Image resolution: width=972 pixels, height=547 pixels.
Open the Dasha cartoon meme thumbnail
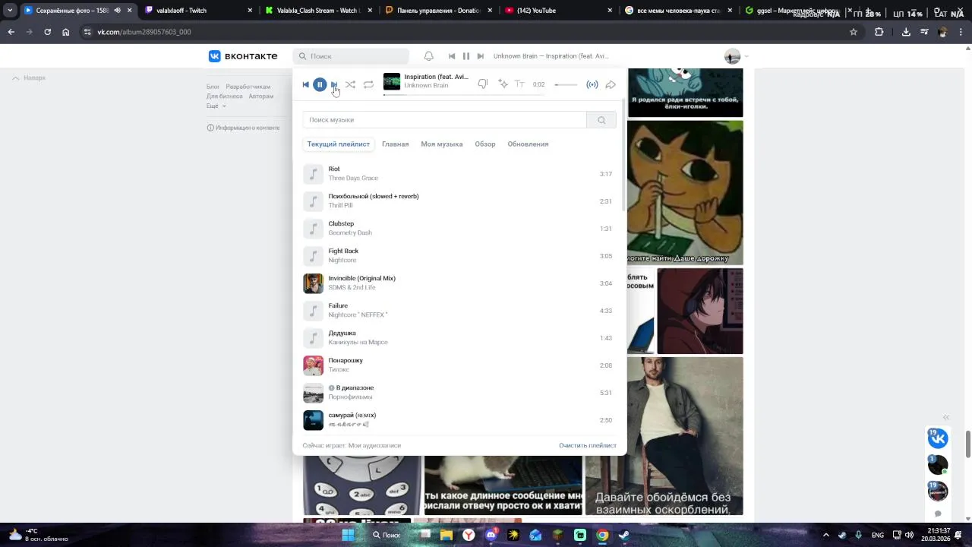click(x=686, y=192)
